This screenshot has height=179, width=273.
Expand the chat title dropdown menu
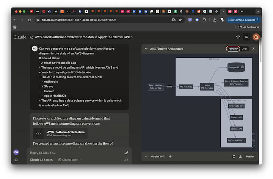(132, 37)
